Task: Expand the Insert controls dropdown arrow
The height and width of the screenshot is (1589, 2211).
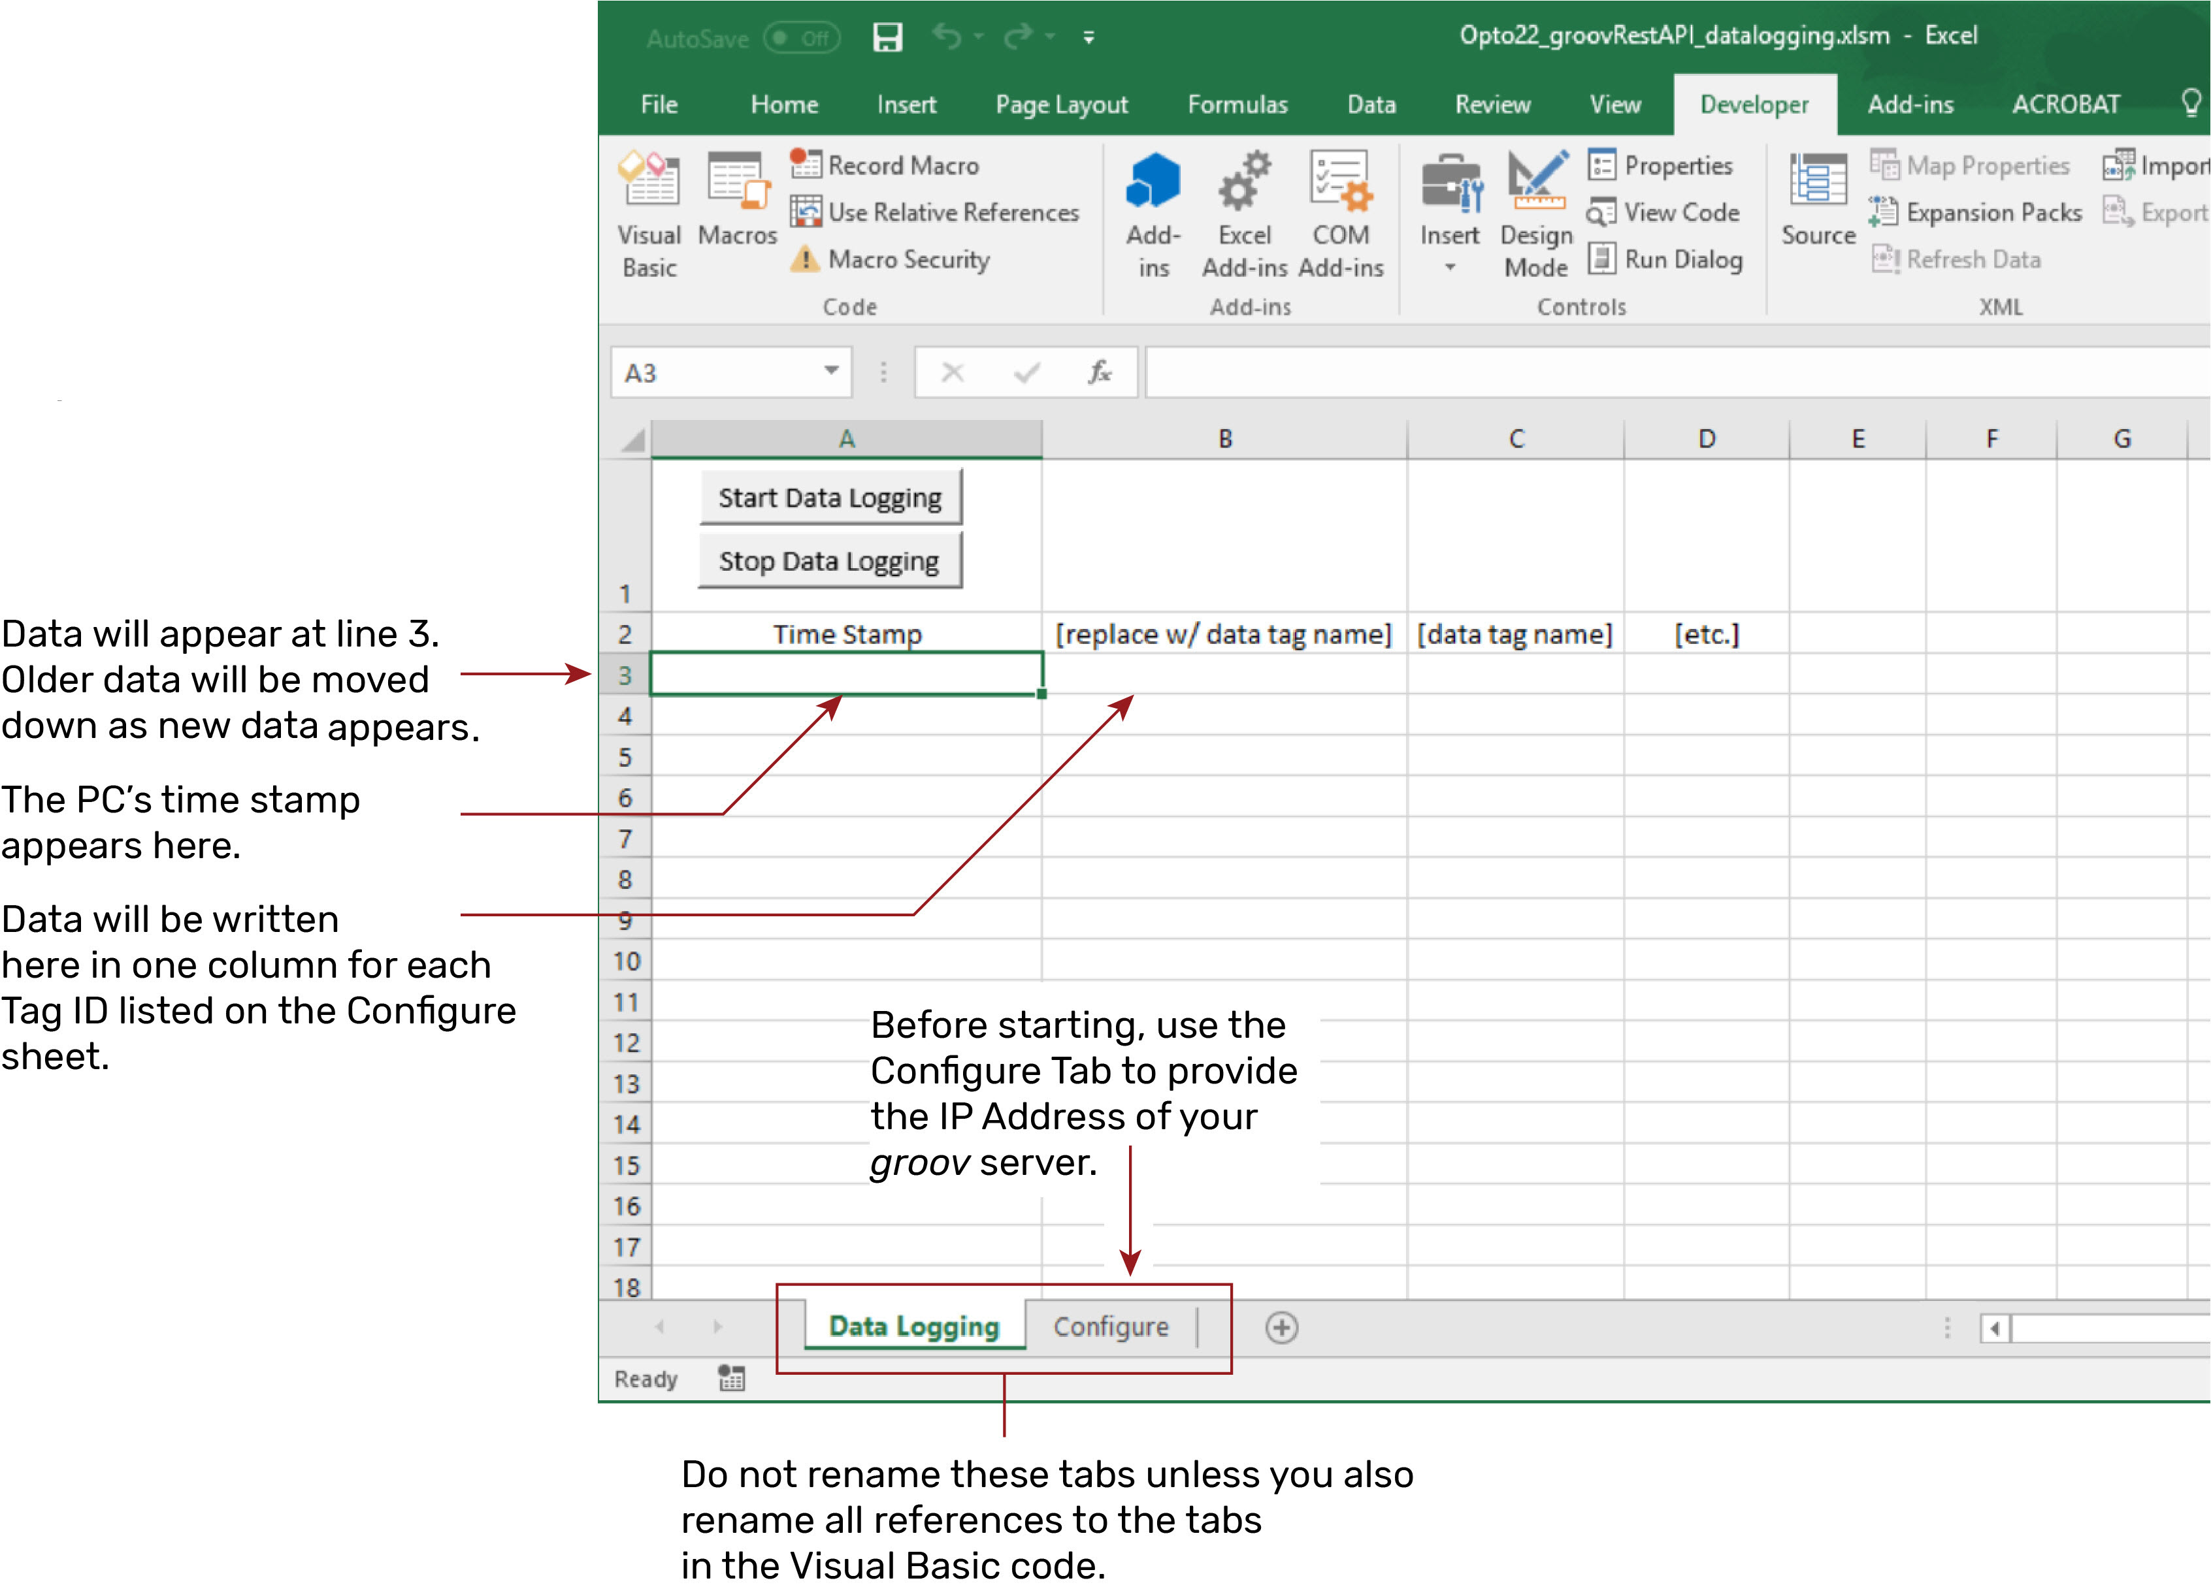Action: tap(1450, 267)
